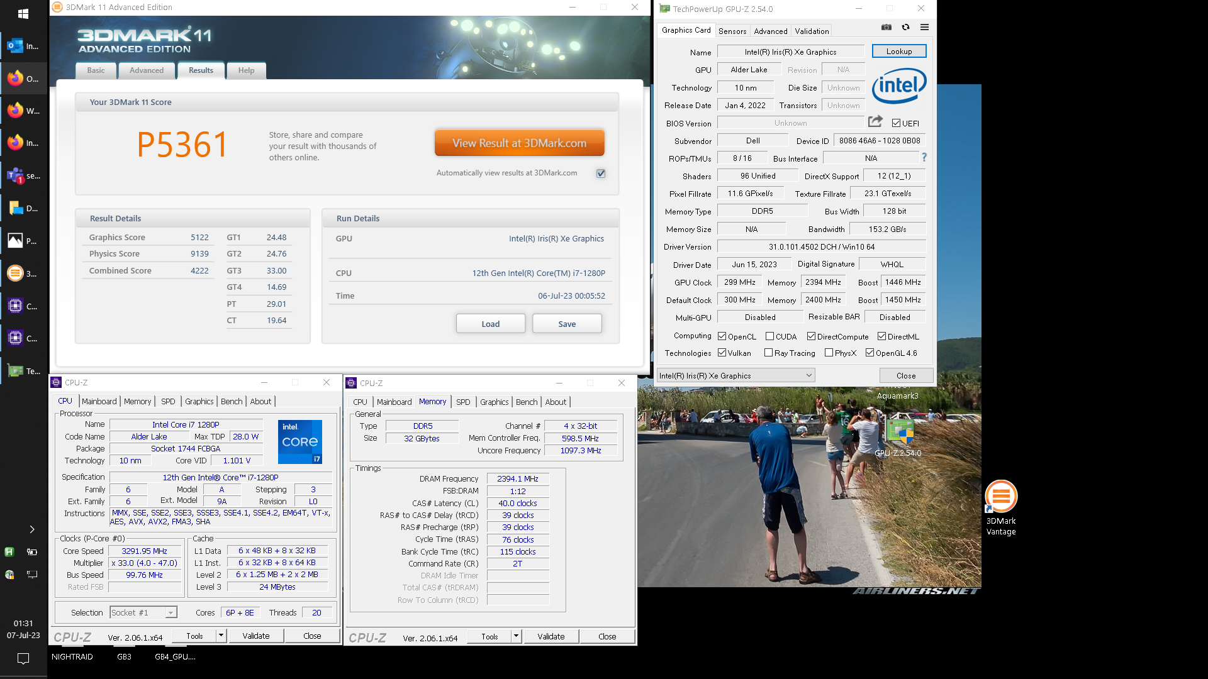Open the GPU-Z hamburger menu
The image size is (1208, 679).
[924, 27]
